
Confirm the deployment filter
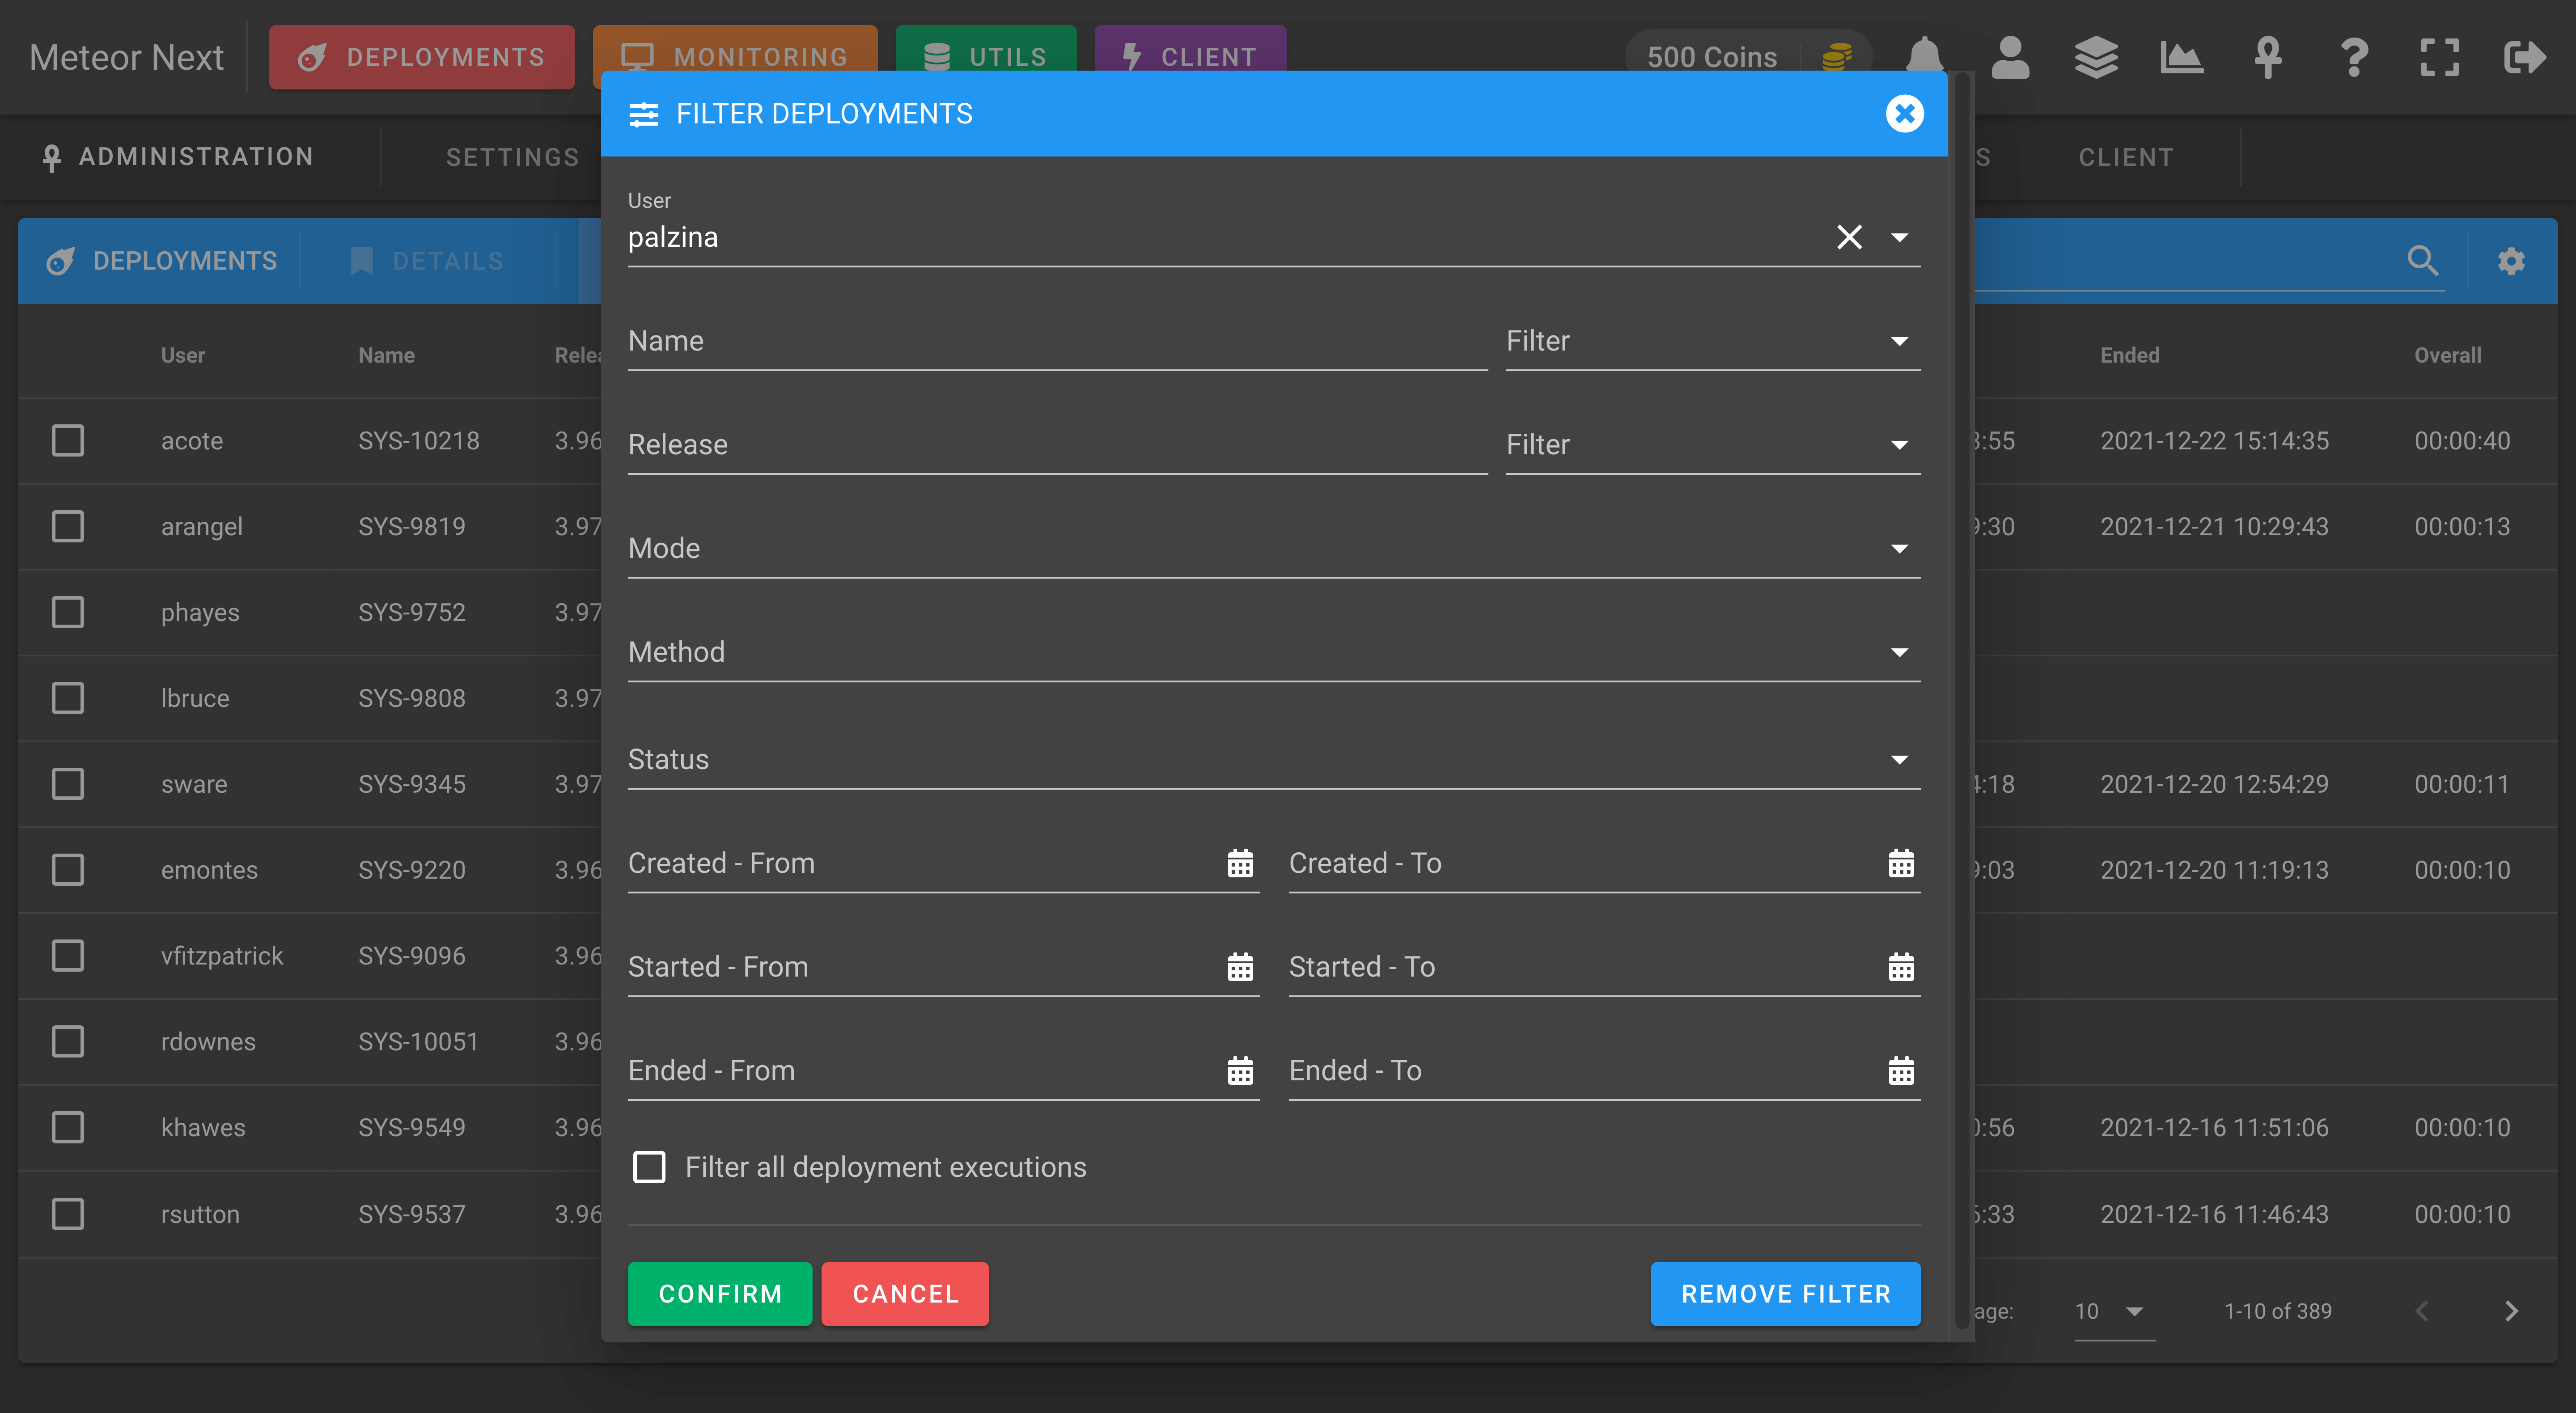(x=720, y=1294)
